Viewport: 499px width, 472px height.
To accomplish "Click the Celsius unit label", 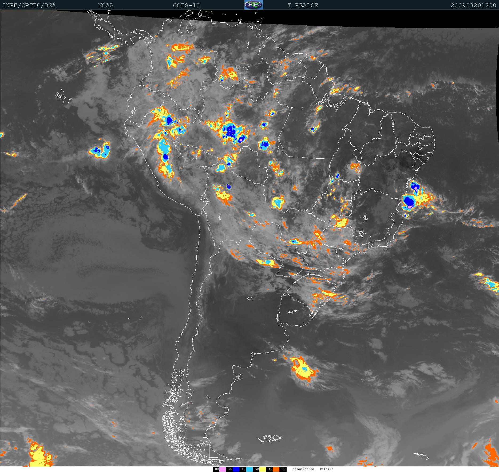I will click(327, 469).
